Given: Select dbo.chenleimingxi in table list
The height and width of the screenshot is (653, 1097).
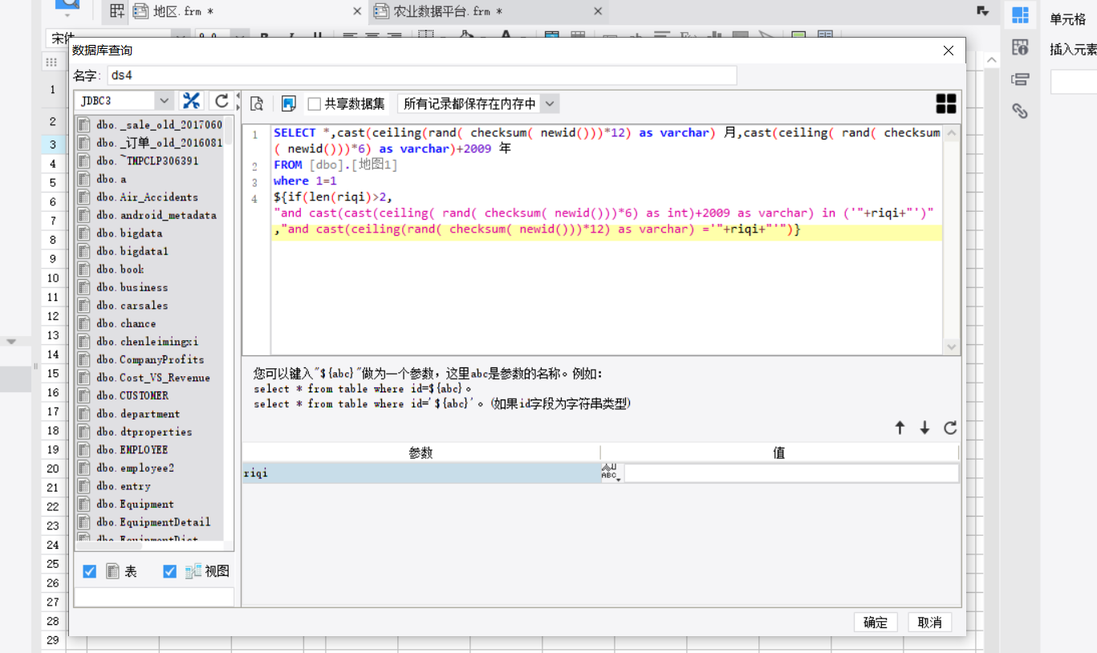Looking at the screenshot, I should 147,342.
